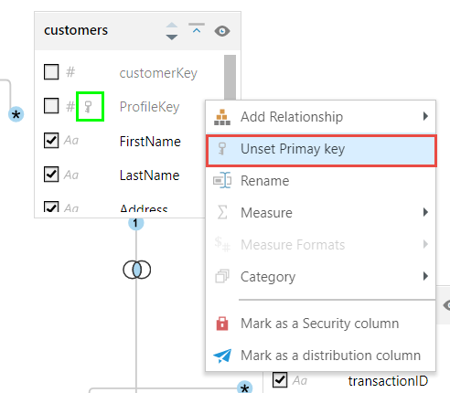Screen dimensions: 450x393
Task: Click the paper plane distribution column icon
Action: point(222,356)
